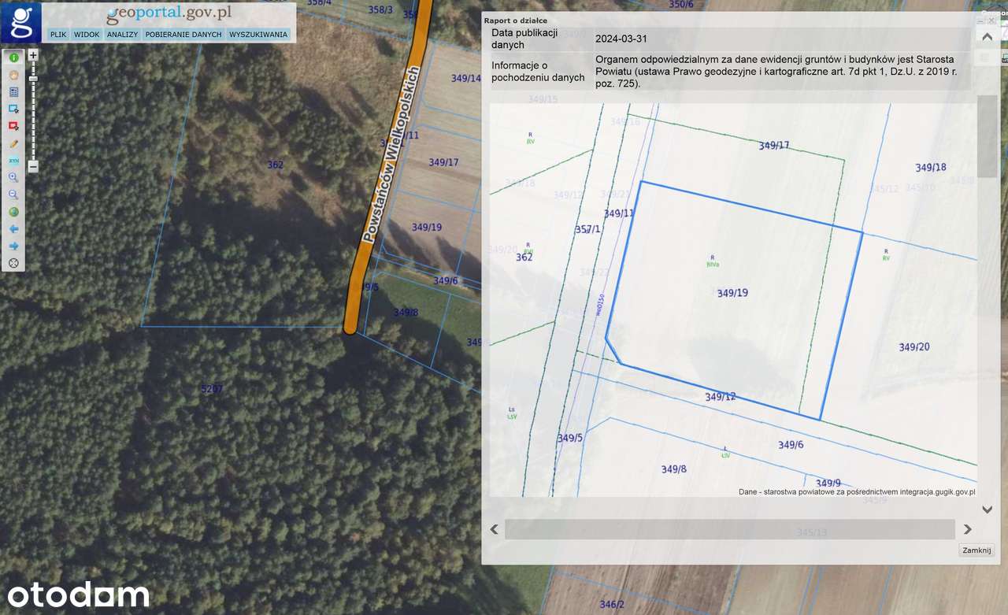The width and height of the screenshot is (1008, 615).
Task: Click the date value 2024-03-31
Action: (621, 39)
